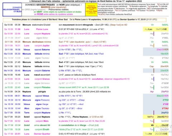This screenshot has width=172, height=136.
Task: Select the 'conjoint Neptune' entry at 22:56
Action: coord(42,34)
